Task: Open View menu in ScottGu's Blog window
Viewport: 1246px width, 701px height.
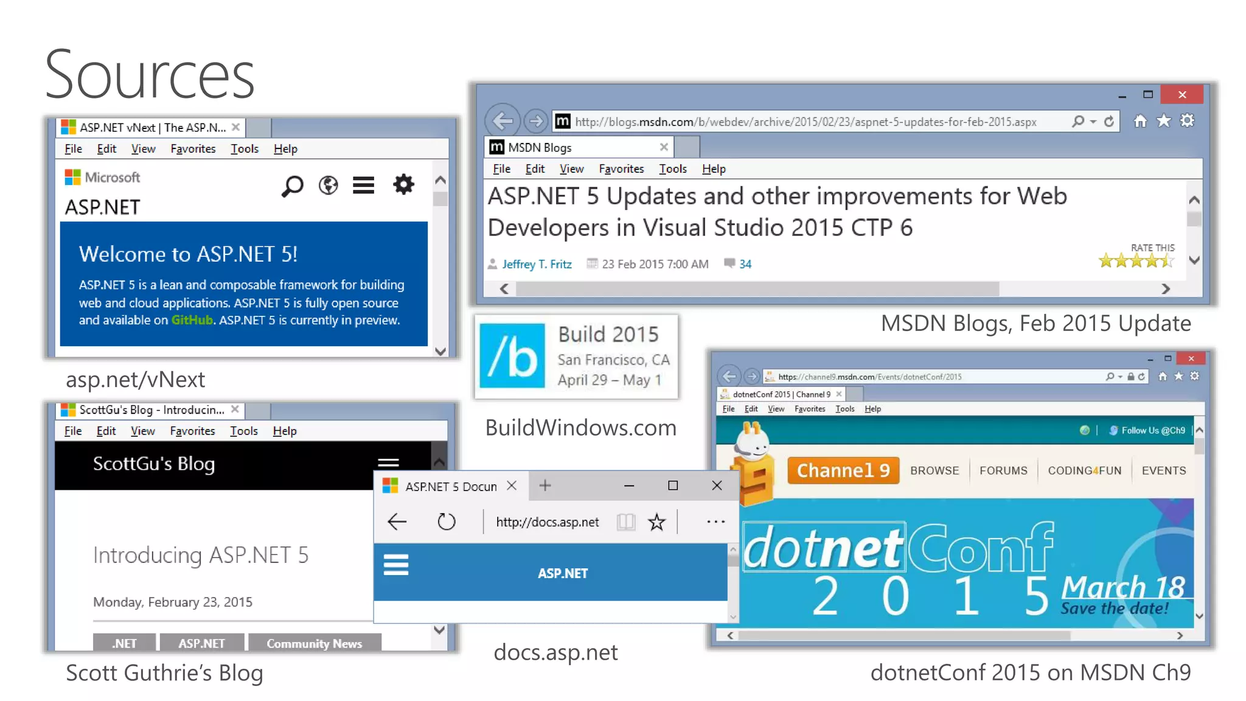Action: pyautogui.click(x=143, y=431)
